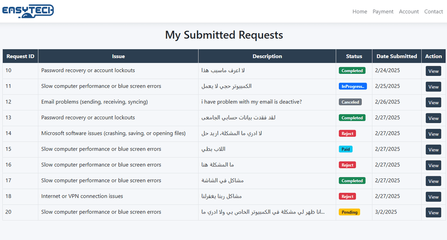
Task: View the pending request 20
Action: tap(433, 213)
